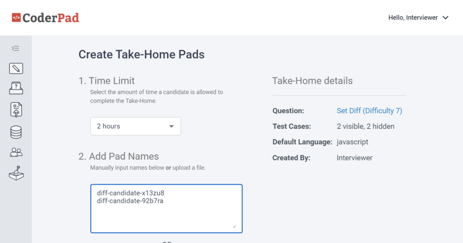Expand the collapsed sidebar menu icon
This screenshot has width=463, height=243.
(15, 48)
